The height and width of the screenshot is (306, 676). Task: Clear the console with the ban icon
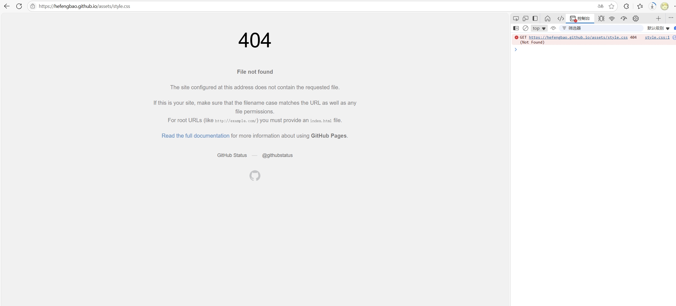[526, 28]
